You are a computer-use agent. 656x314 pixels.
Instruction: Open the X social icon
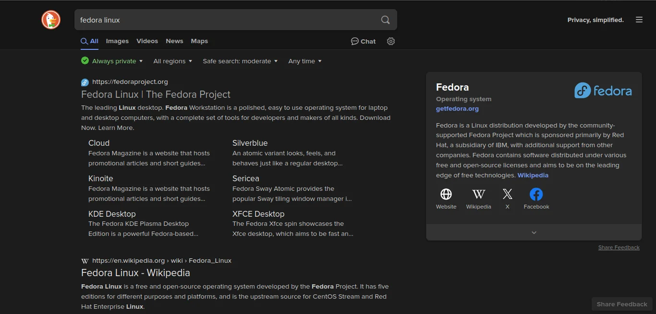507,194
